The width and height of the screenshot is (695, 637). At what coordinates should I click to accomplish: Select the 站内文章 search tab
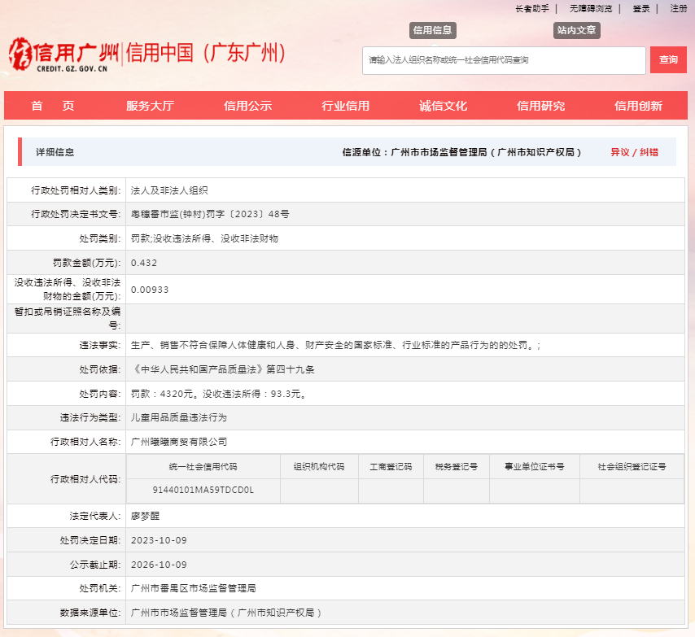[577, 30]
